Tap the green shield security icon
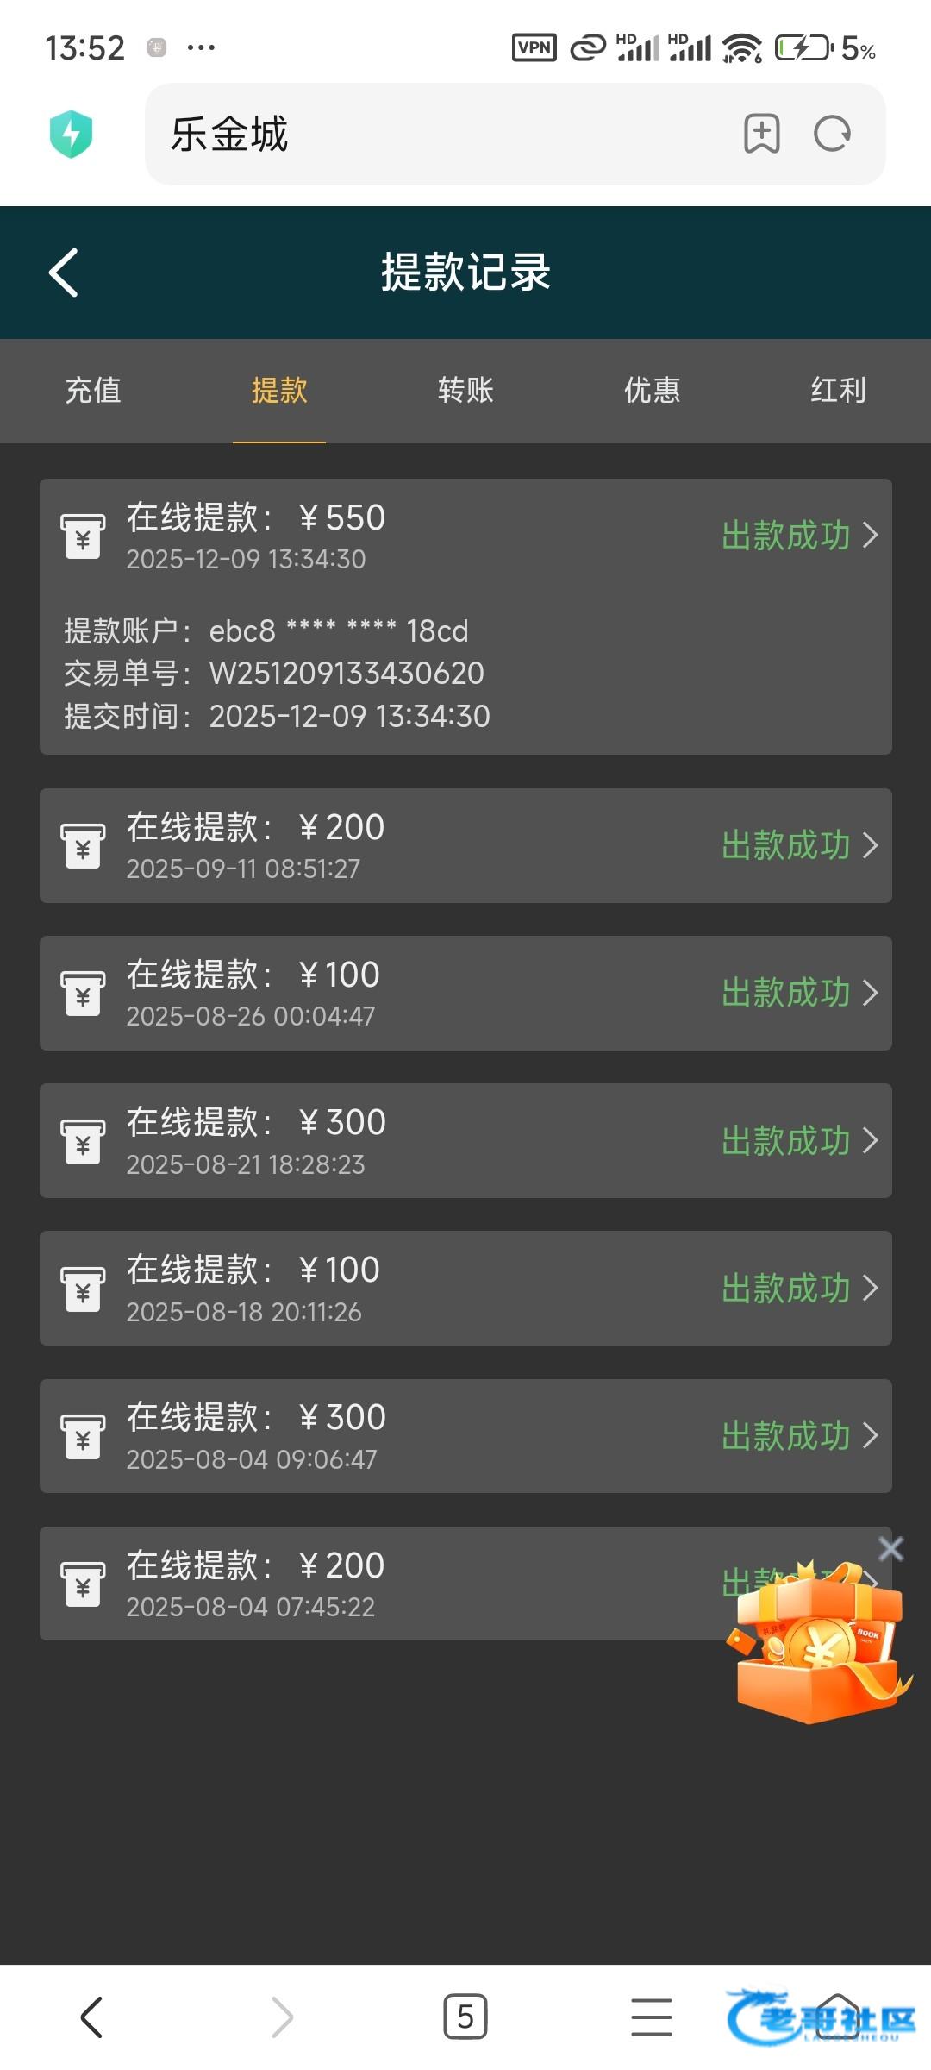The width and height of the screenshot is (931, 2070). point(72,135)
